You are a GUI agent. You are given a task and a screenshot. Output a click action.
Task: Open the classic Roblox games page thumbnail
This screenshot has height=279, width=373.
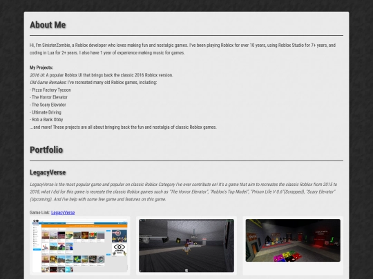click(x=80, y=245)
